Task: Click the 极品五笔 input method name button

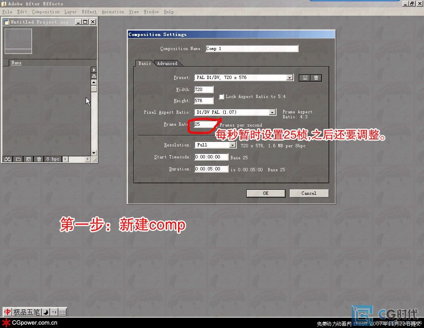Action: pos(26,312)
